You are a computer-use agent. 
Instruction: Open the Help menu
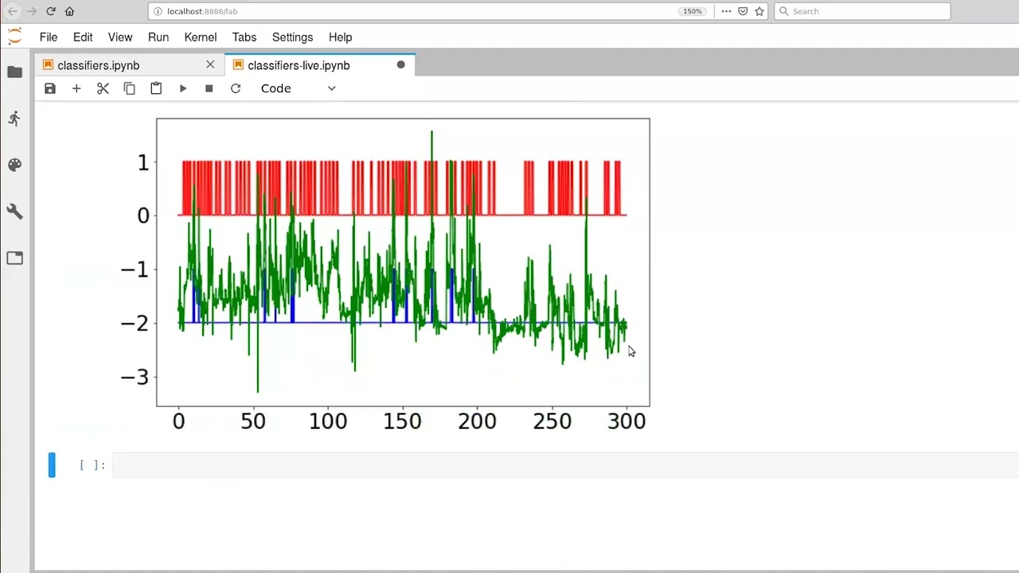[x=340, y=37]
